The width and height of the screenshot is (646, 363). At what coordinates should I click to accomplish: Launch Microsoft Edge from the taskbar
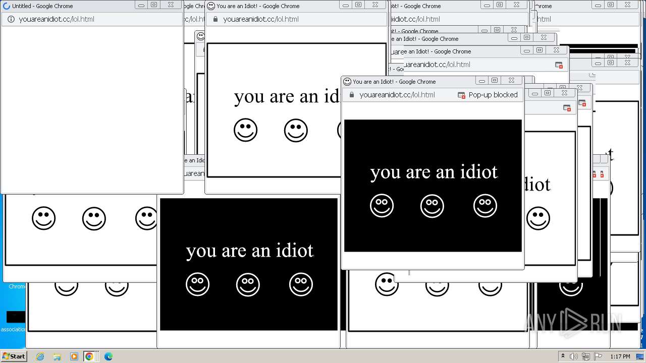[x=108, y=356]
